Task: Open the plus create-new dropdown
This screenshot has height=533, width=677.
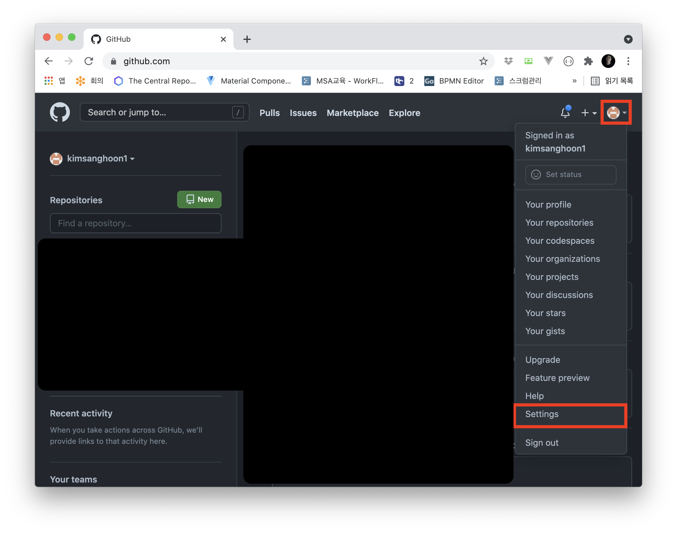Action: pos(588,113)
